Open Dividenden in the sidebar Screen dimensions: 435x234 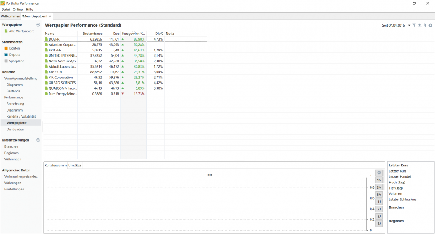pyautogui.click(x=15, y=129)
